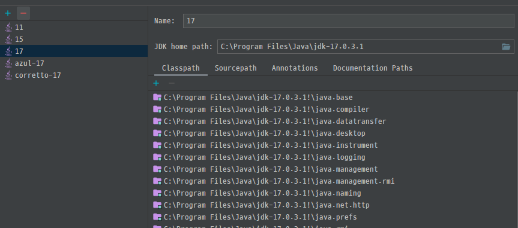This screenshot has height=228, width=518.
Task: Click folder icon of java.instrument entry
Action: (x=157, y=145)
